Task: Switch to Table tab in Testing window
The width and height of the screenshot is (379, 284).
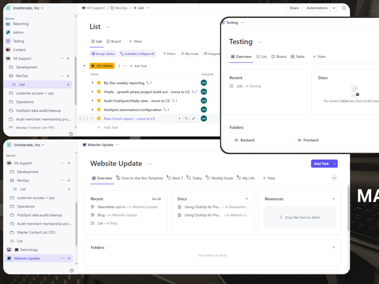Action: coord(298,57)
